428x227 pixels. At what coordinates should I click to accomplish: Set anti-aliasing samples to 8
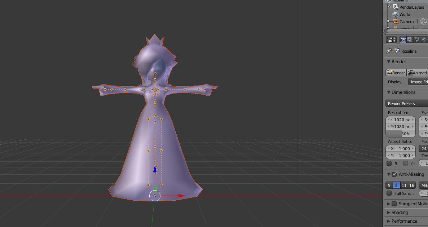(x=397, y=185)
